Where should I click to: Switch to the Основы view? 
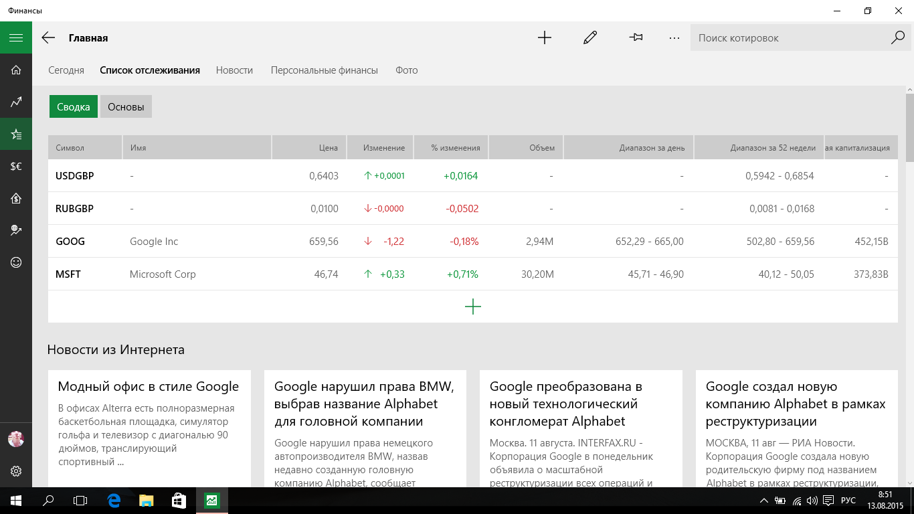(x=126, y=106)
